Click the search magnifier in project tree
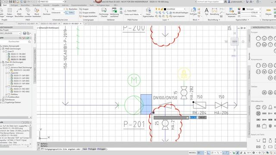The image size is (276, 155). click(29, 42)
